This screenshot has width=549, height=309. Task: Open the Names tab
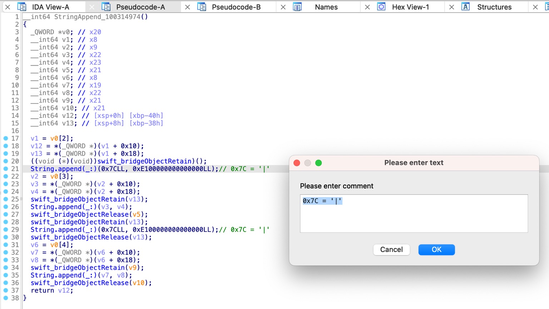click(x=326, y=7)
